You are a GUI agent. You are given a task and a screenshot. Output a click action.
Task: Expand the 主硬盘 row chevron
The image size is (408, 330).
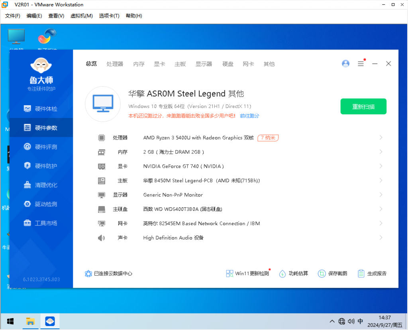[381, 209]
